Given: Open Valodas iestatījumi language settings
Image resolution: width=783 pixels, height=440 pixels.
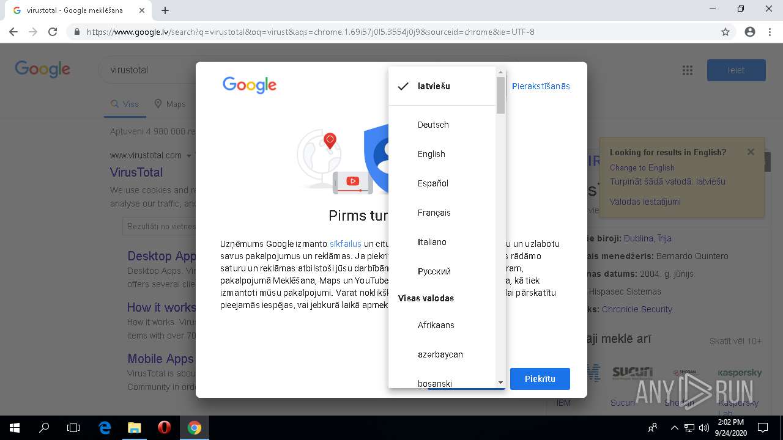Looking at the screenshot, I should [x=645, y=202].
